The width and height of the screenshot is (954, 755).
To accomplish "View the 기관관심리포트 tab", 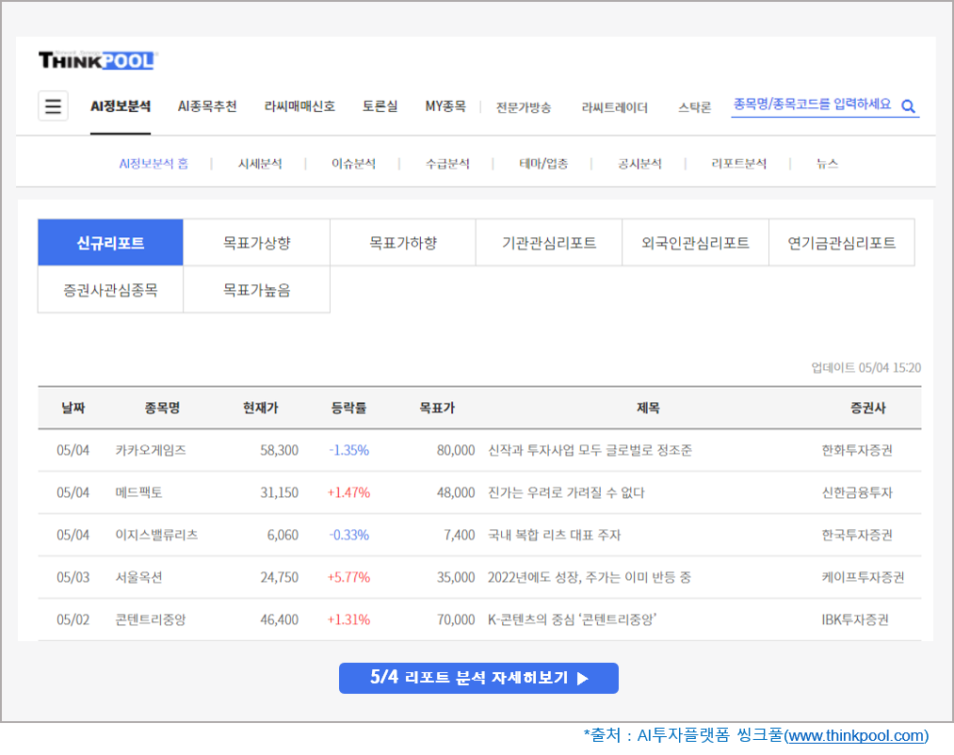I will pos(548,242).
